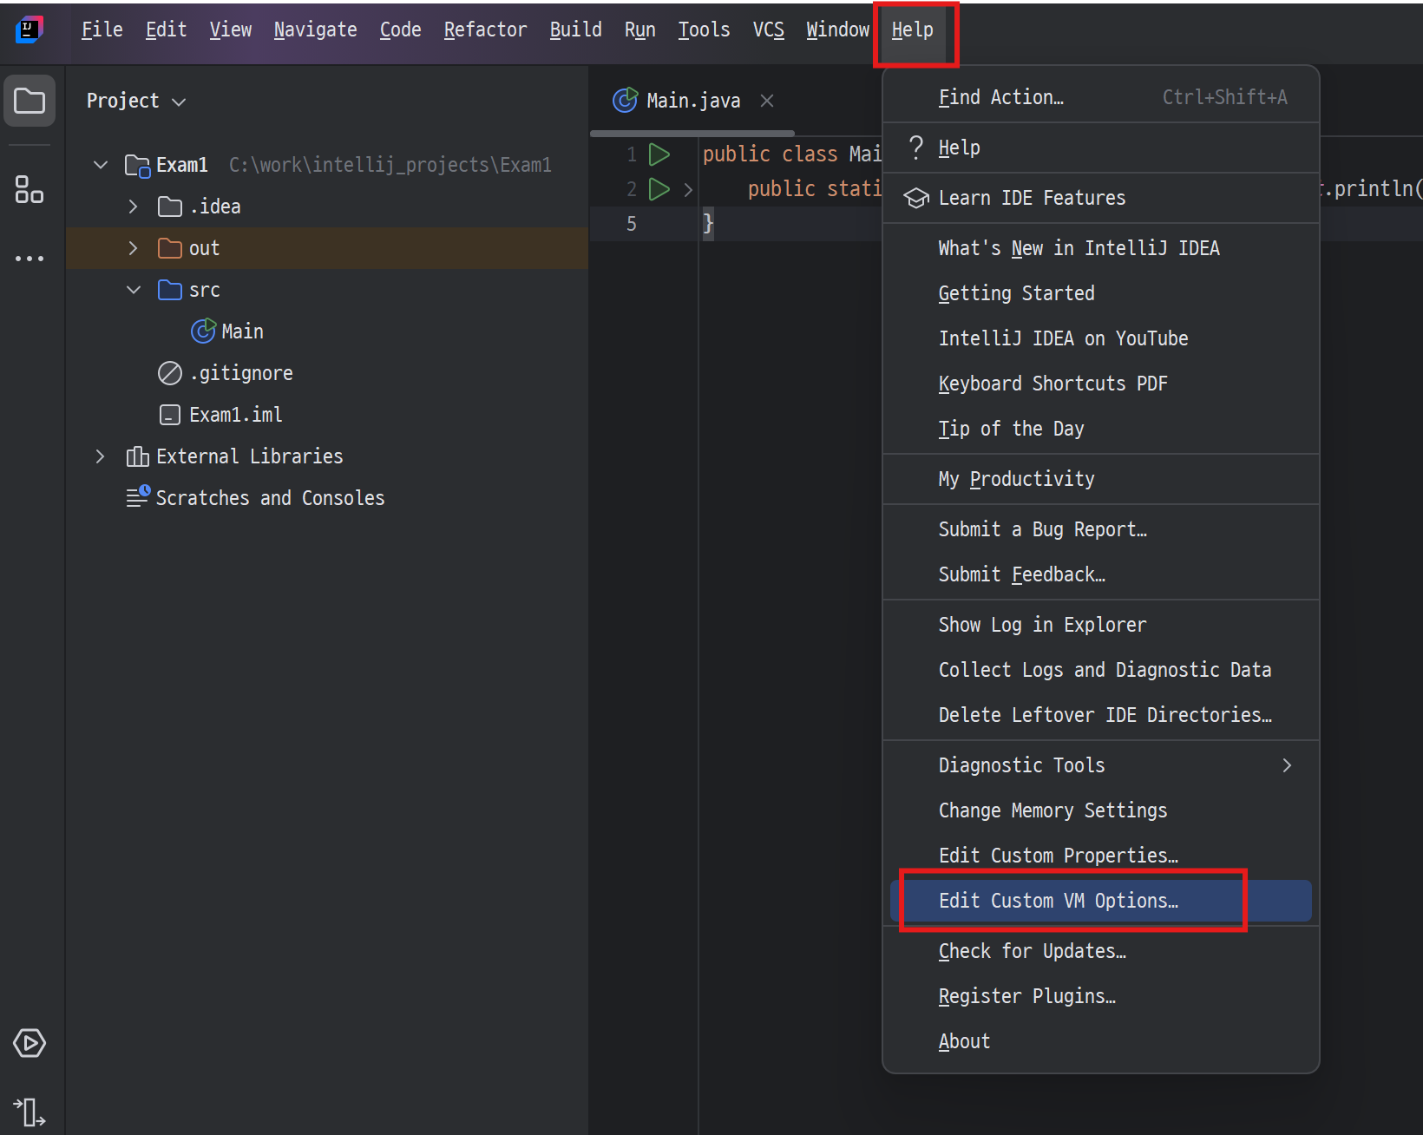Open the Run menu

[639, 30]
